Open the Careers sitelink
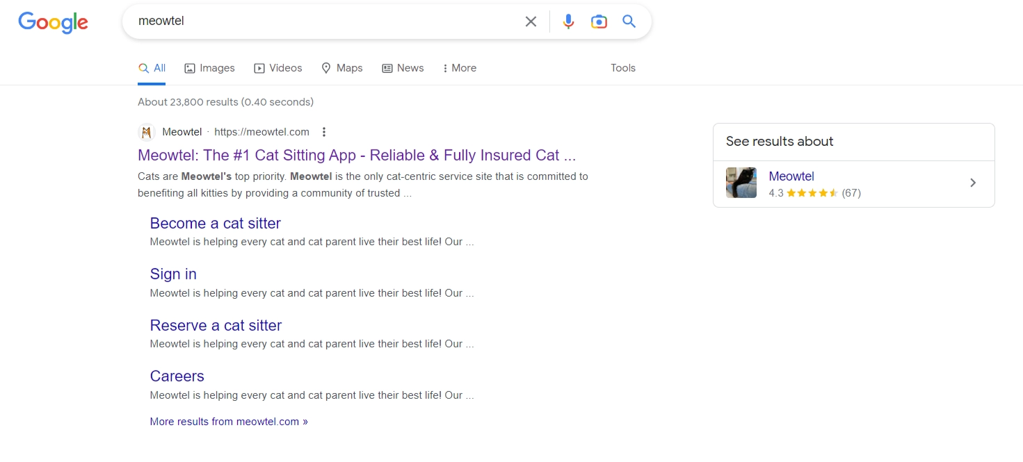This screenshot has height=462, width=1023. coord(177,376)
